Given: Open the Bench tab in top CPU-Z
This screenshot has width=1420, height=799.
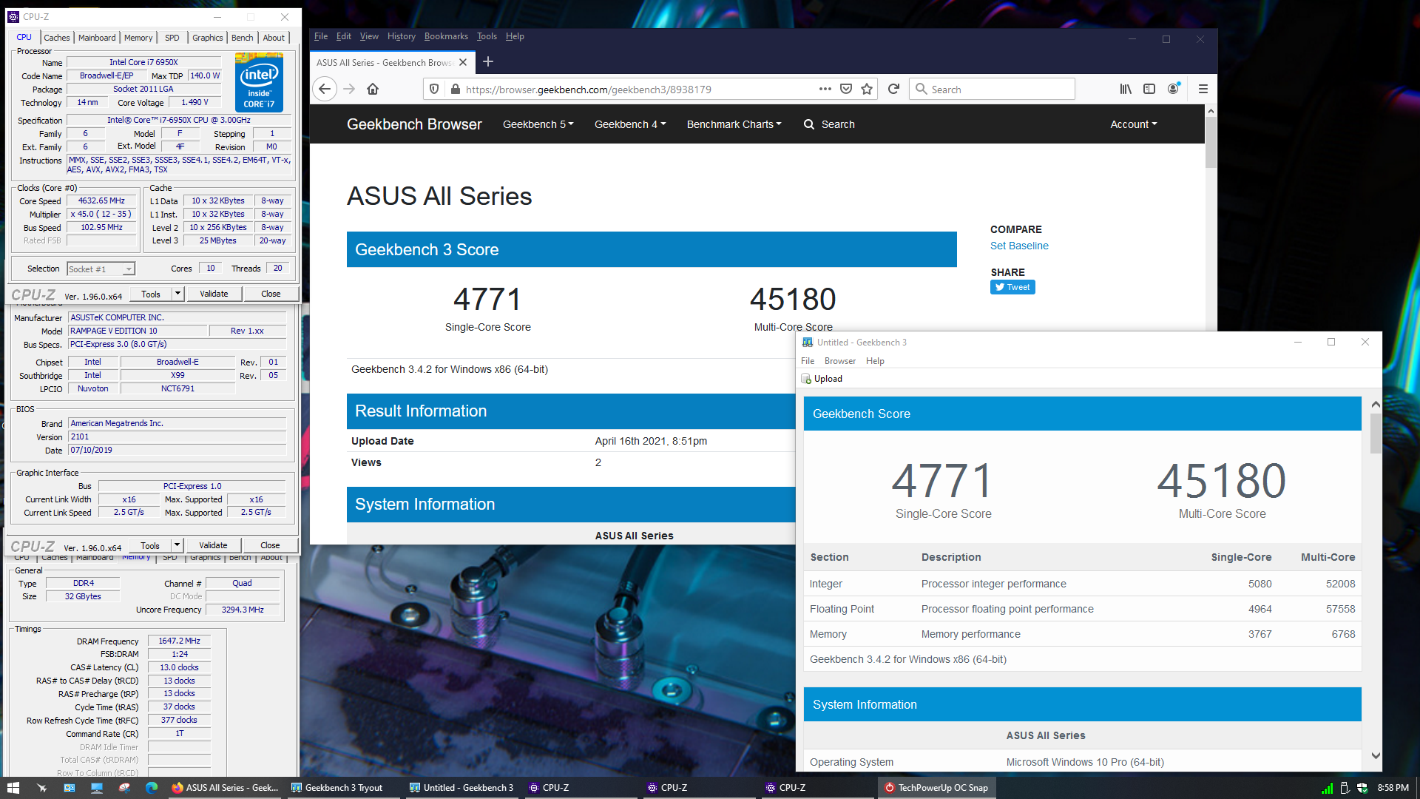Looking at the screenshot, I should click(243, 38).
